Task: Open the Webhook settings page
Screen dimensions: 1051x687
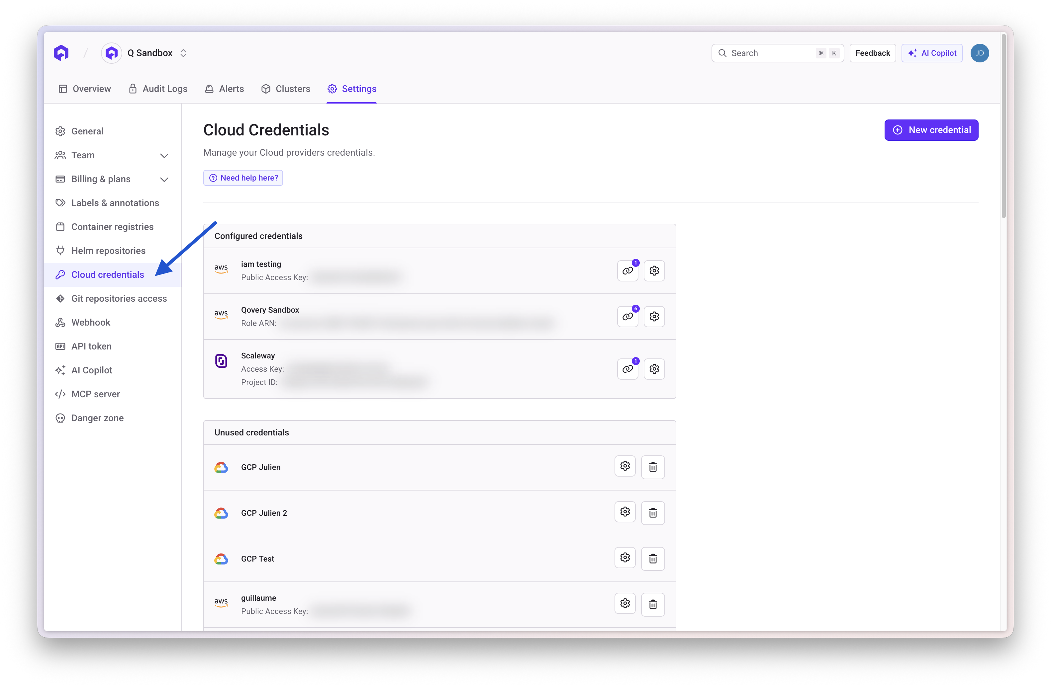Action: [113, 322]
